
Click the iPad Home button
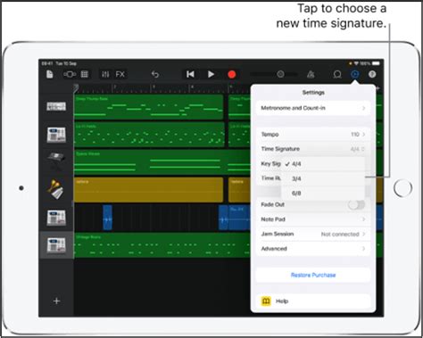pyautogui.click(x=402, y=188)
